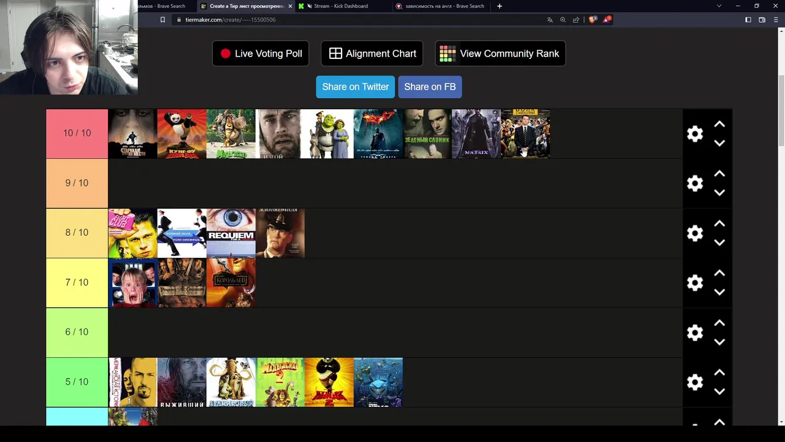Open the tab search dropdown arrow
The image size is (785, 442).
pos(719,6)
